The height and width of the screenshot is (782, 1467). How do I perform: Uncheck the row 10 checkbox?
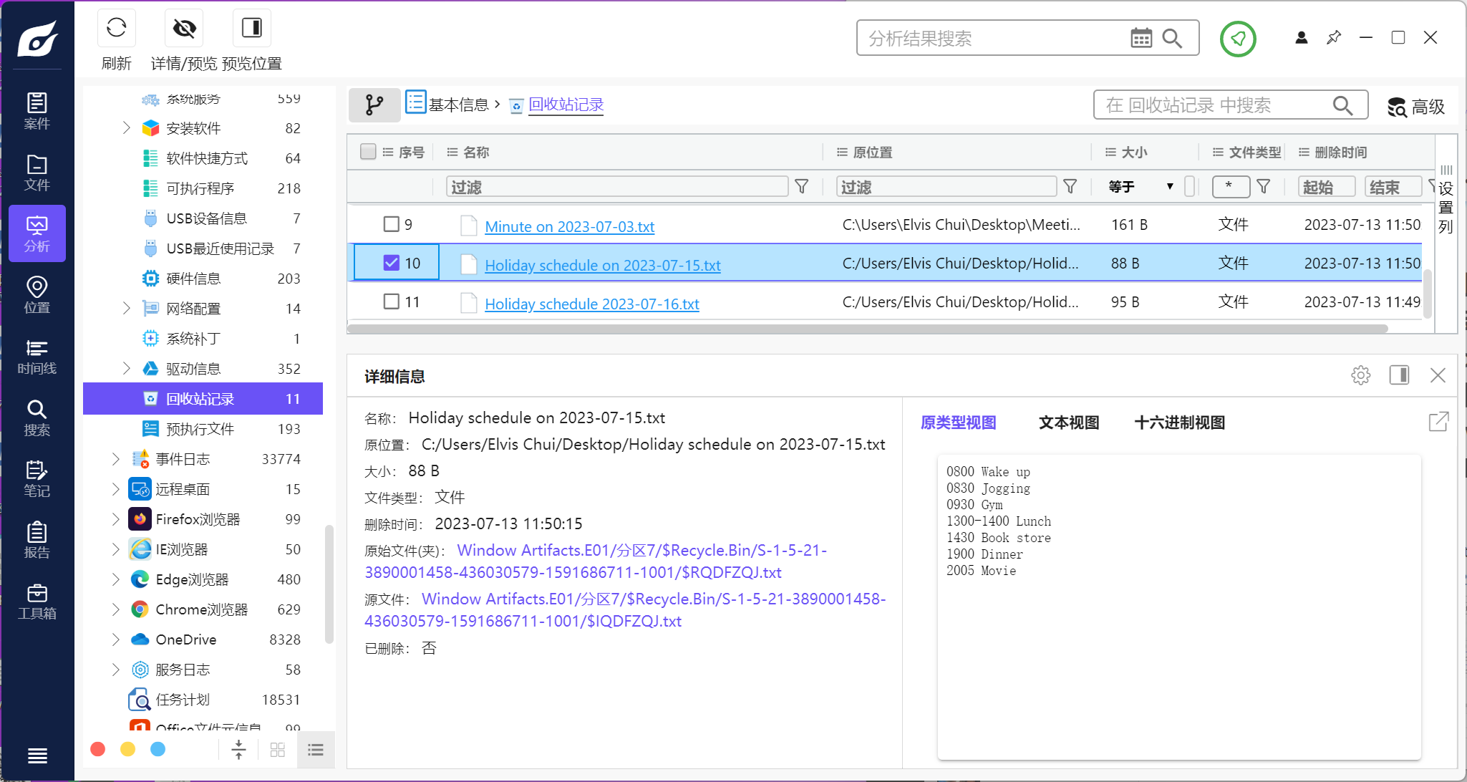(391, 263)
